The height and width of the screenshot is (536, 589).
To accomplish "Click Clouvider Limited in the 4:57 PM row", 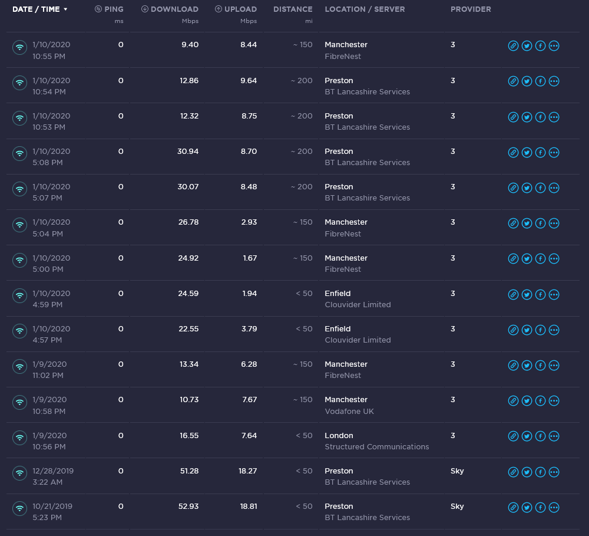I will pos(358,340).
